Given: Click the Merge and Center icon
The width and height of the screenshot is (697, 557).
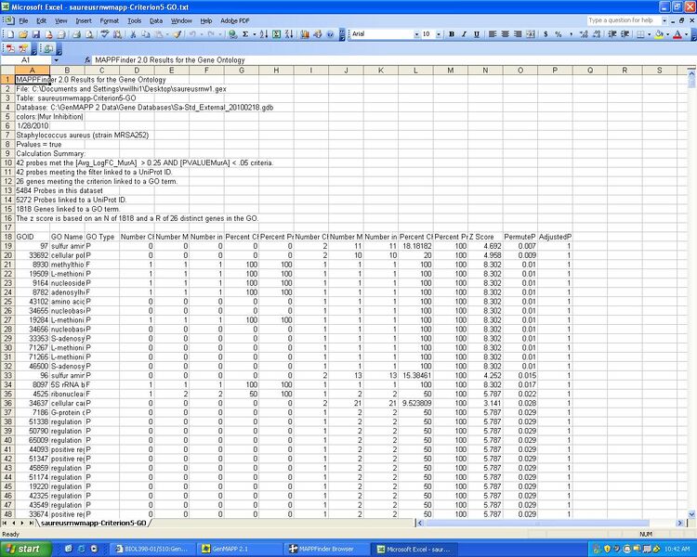Looking at the screenshot, I should (x=530, y=34).
